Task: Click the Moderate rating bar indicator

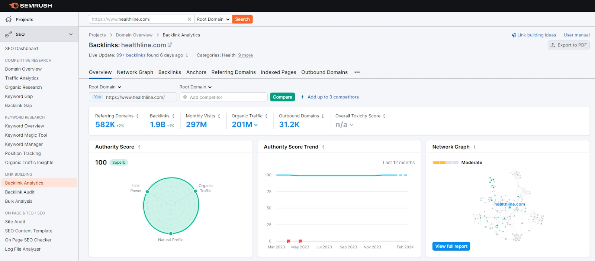Action: pyautogui.click(x=446, y=163)
